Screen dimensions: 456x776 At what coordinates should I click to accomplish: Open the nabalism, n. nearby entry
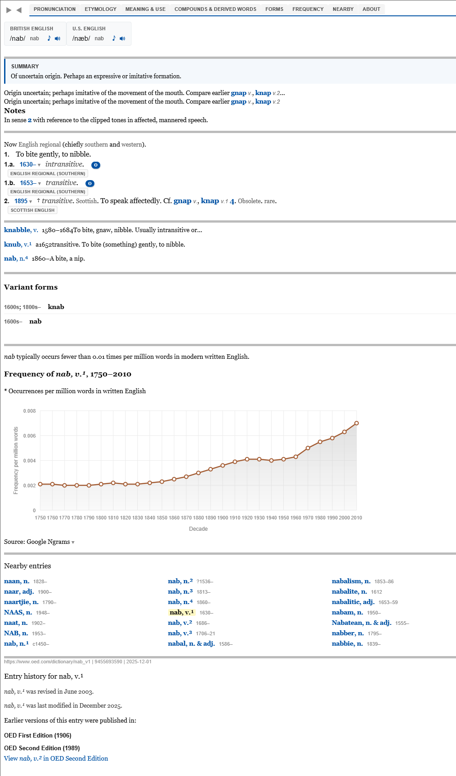click(351, 581)
